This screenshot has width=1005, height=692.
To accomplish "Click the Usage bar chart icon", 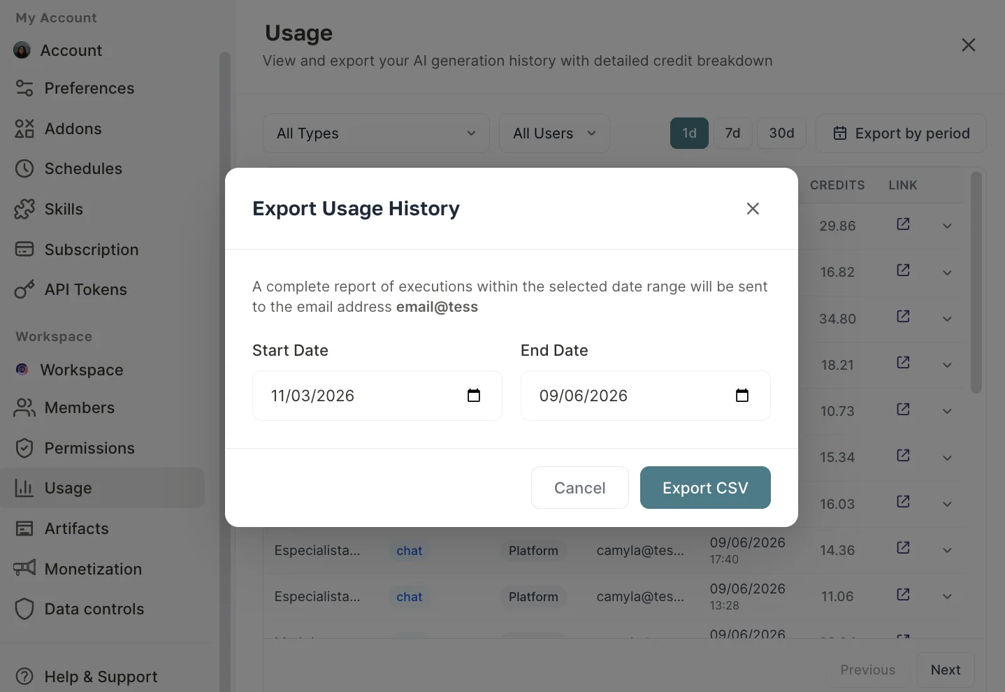I will coord(24,488).
